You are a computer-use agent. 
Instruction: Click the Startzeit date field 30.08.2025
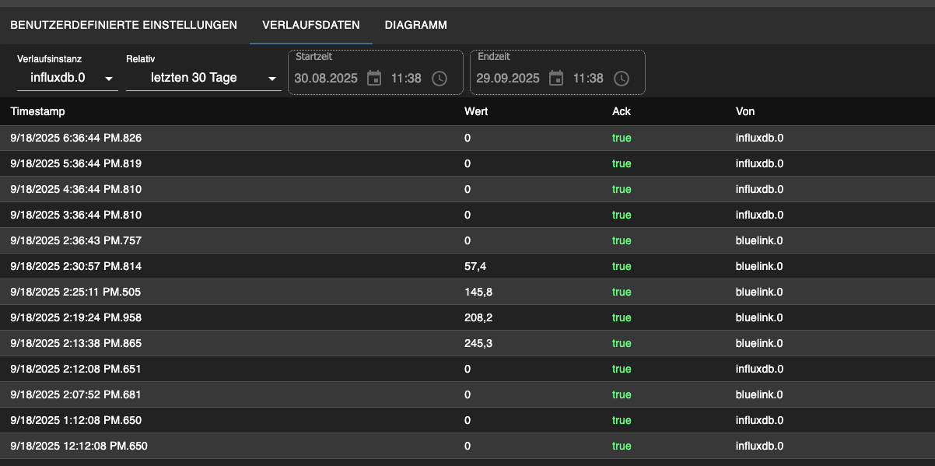[325, 78]
